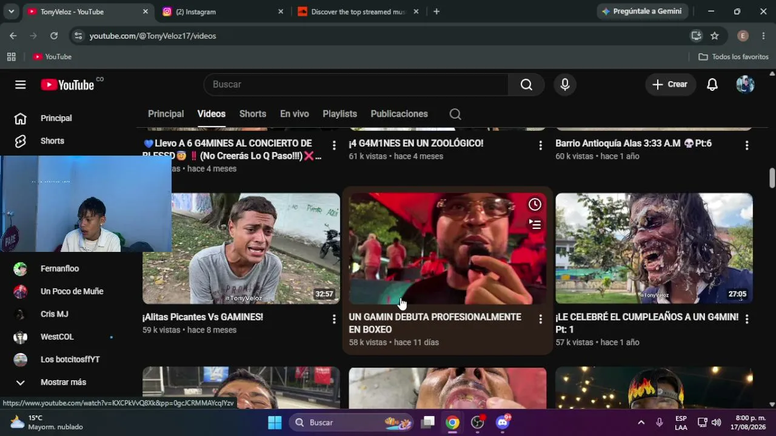Click the Windows taskbar Buscar search box
Screen dimensions: 776x436
352,422
